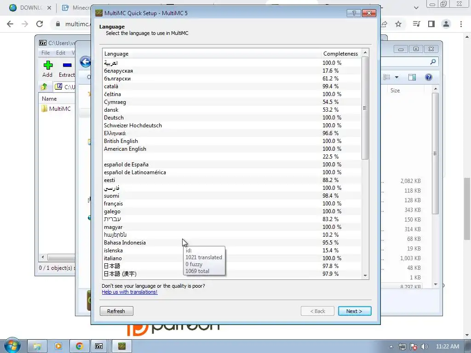Image resolution: width=471 pixels, height=353 pixels.
Task: Select italiano from the language list
Action: point(232,258)
